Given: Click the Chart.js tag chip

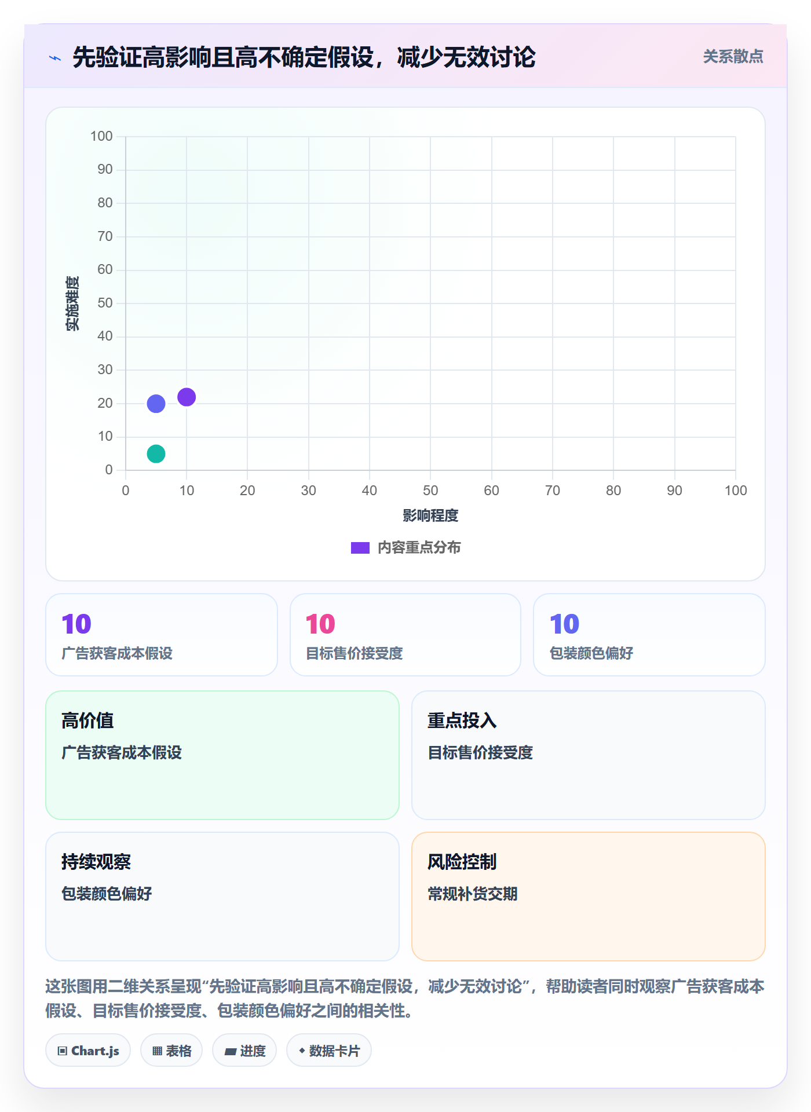Looking at the screenshot, I should [88, 1051].
